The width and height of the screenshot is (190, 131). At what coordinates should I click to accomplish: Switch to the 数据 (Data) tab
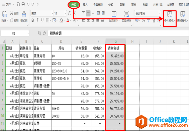[122, 5]
